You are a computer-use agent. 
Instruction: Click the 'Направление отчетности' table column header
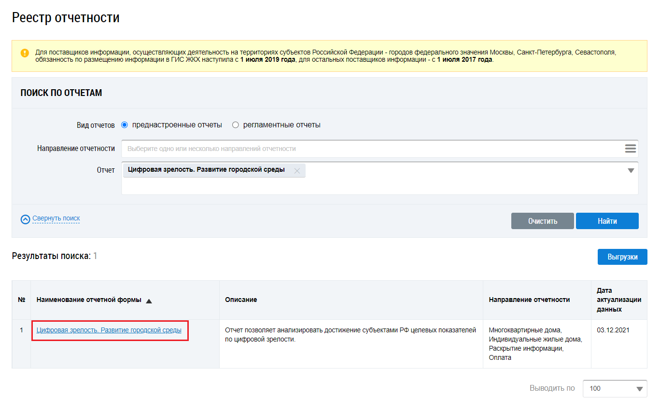529,300
